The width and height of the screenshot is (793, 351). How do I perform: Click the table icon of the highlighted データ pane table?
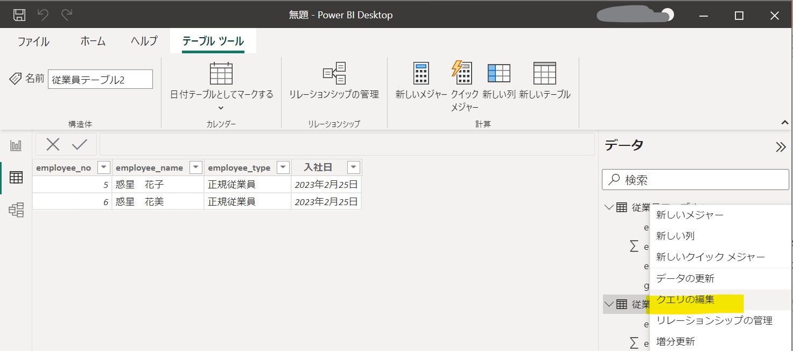622,304
